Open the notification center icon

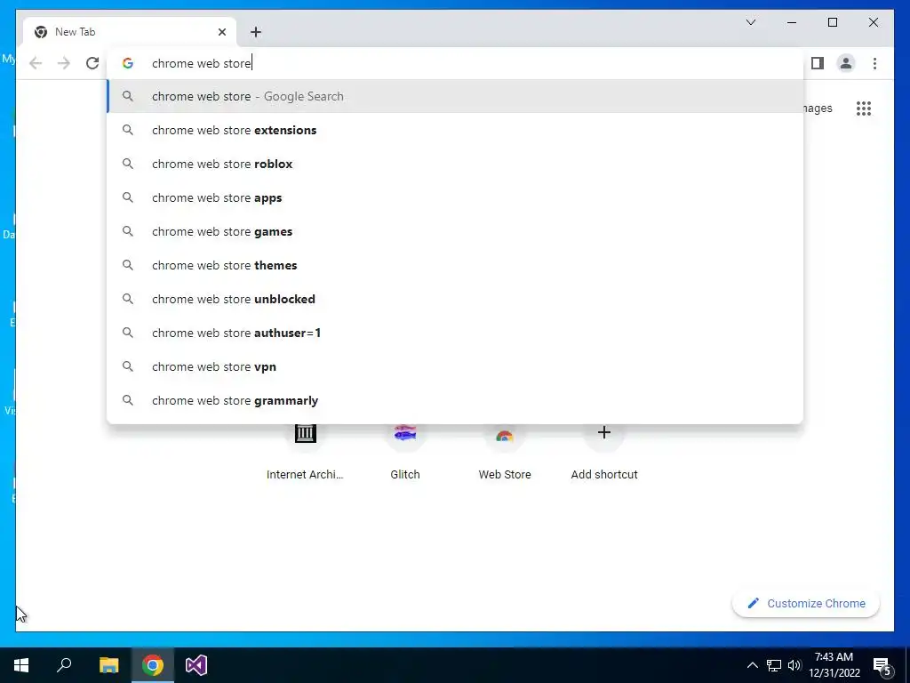[882, 666]
